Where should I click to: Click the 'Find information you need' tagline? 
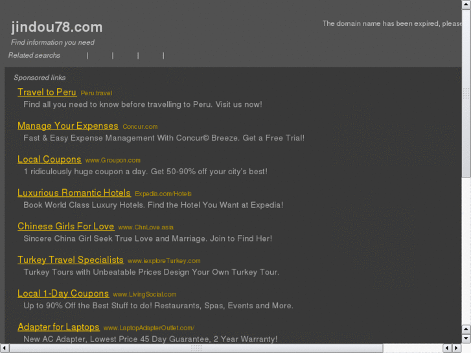pyautogui.click(x=52, y=42)
